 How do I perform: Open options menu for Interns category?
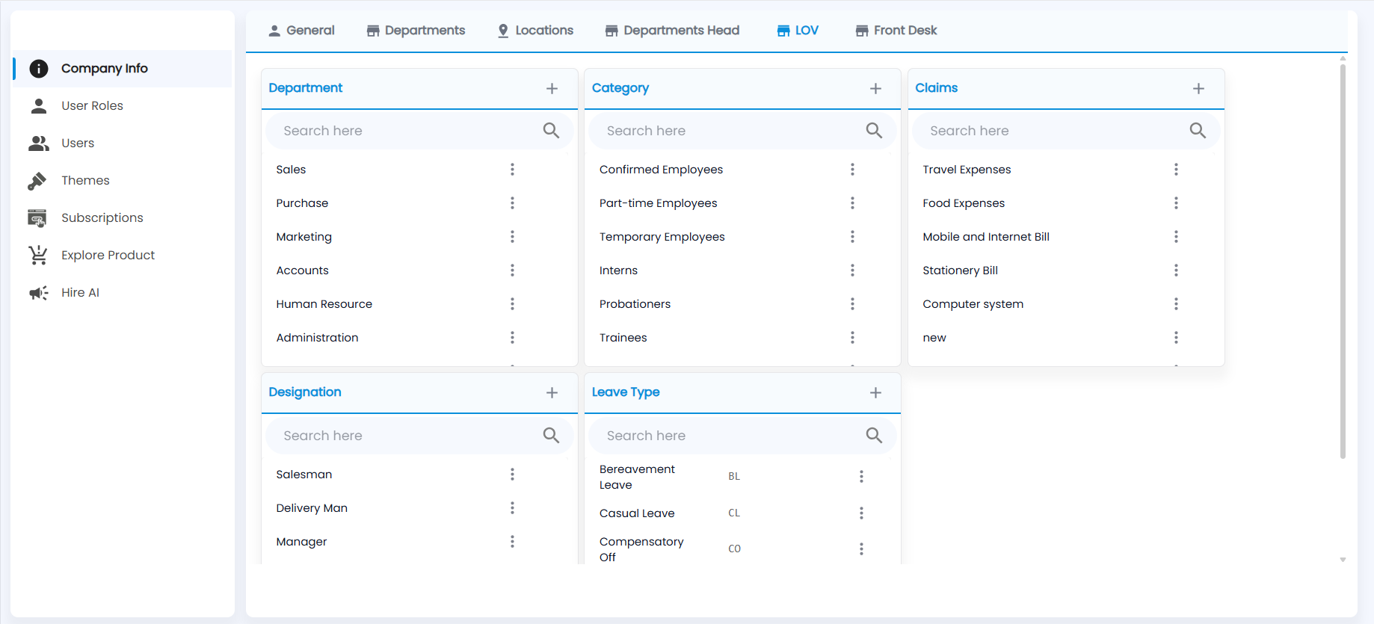[x=852, y=271]
